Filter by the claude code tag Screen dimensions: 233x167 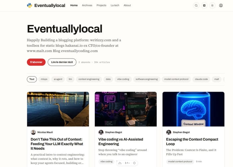(201, 79)
